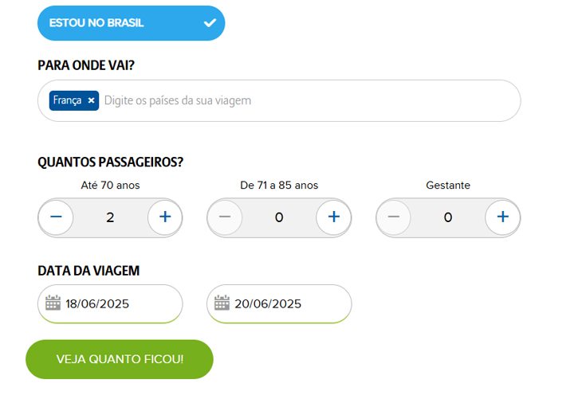
Task: Select the Estou no Brasil button
Action: coord(131,23)
